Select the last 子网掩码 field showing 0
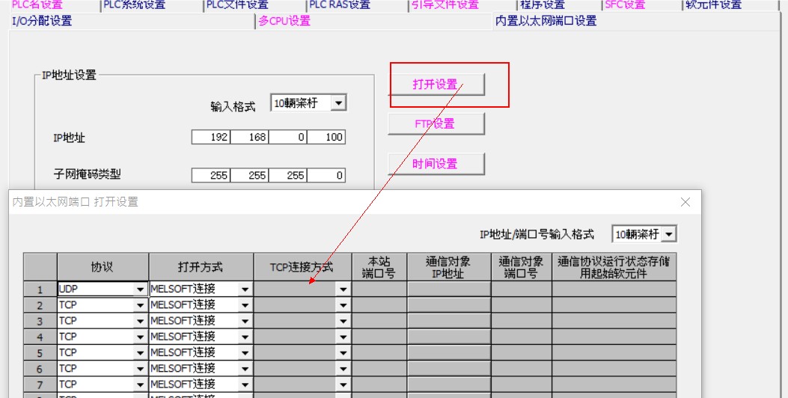Screen dimensions: 788x398 click(x=326, y=176)
